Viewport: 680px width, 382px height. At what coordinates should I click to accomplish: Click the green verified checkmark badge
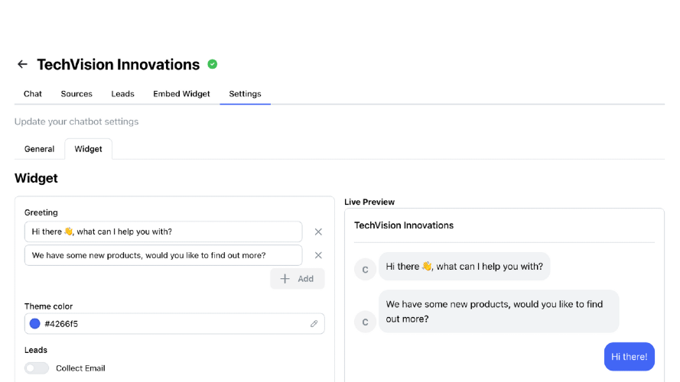click(212, 64)
